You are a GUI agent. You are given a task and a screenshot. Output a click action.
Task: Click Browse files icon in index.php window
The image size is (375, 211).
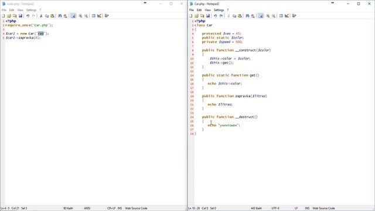coord(15,16)
